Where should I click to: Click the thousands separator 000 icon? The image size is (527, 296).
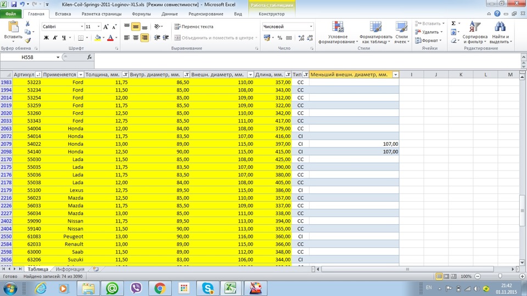(289, 38)
